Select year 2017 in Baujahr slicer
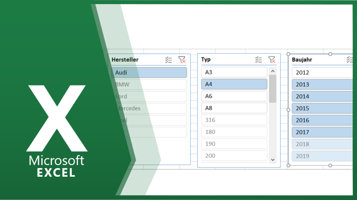The width and height of the screenshot is (357, 200). pos(322,132)
